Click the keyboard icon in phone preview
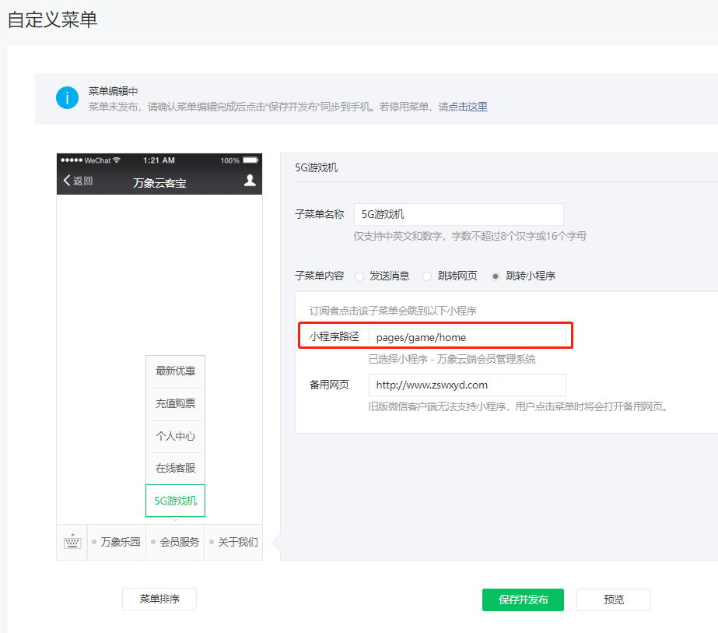 coord(72,542)
